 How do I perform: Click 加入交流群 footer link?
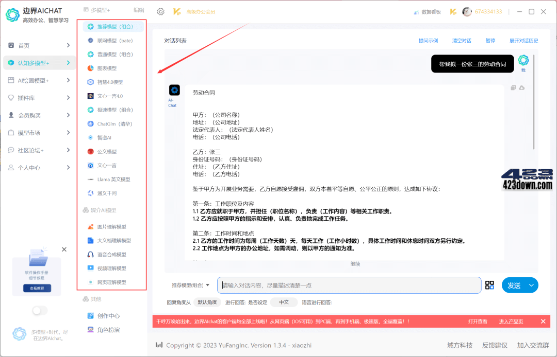[x=533, y=345]
